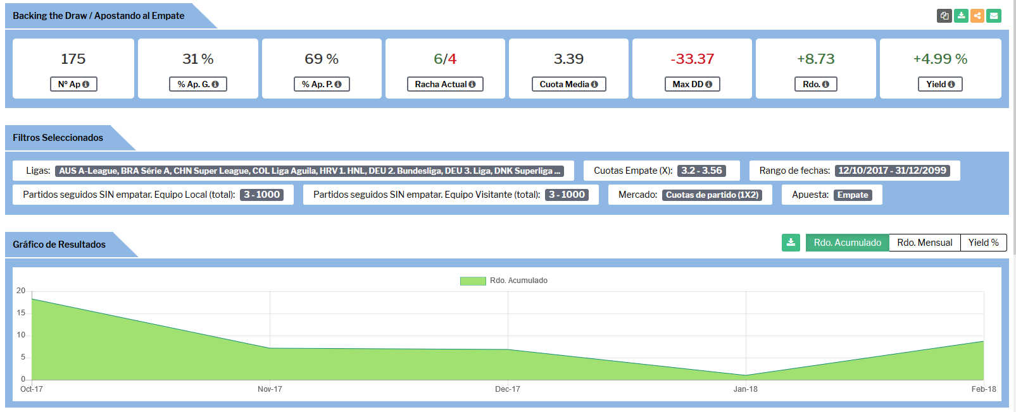Toggle Rdo. Acumulado legend color box

[x=472, y=281]
